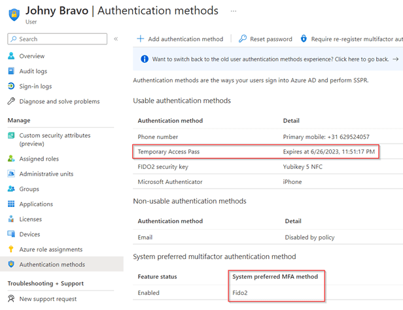Viewport: 403px width, 310px height.
Task: Select the Assigned roles icon
Action: coord(11,159)
